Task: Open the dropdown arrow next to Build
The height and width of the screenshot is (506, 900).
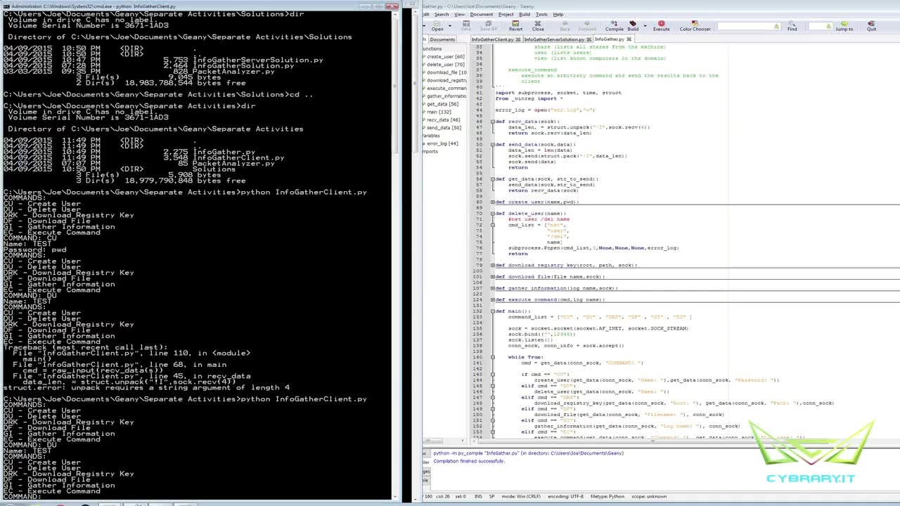Action: tap(644, 26)
